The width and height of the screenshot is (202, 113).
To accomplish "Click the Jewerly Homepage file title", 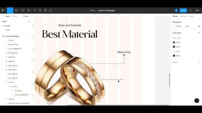I will (106, 10).
